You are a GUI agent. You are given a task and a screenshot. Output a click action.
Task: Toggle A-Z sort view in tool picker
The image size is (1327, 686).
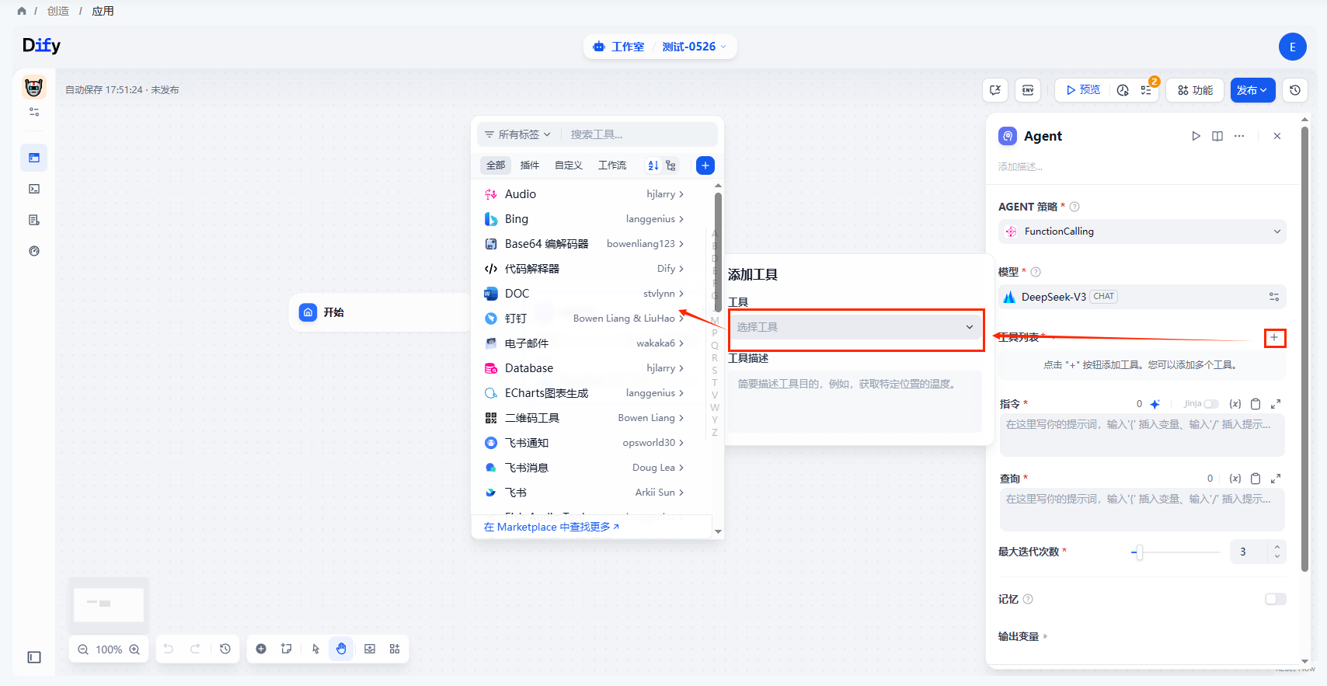653,165
